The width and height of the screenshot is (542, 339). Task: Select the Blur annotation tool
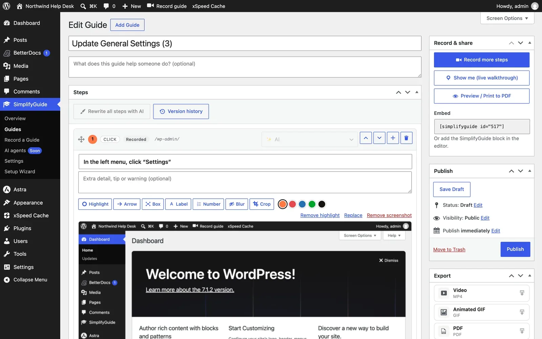(237, 204)
